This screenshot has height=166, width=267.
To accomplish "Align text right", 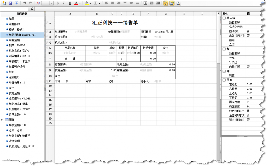I will point(119,3).
